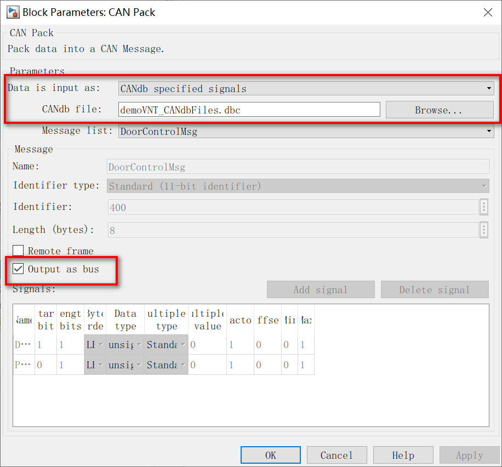This screenshot has height=467, width=502.
Task: Click the ellipsis button beside Identifier field
Action: (483, 207)
